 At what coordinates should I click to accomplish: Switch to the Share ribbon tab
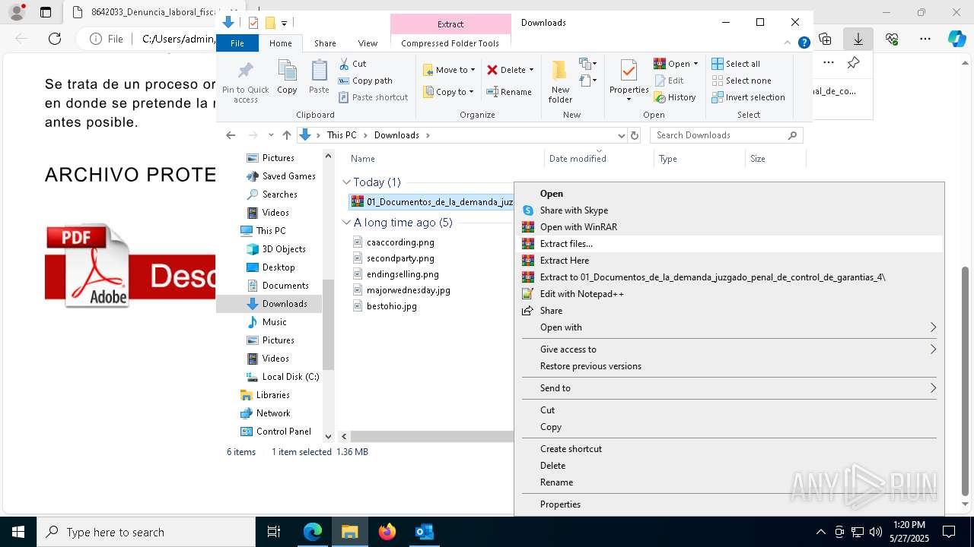coord(325,43)
